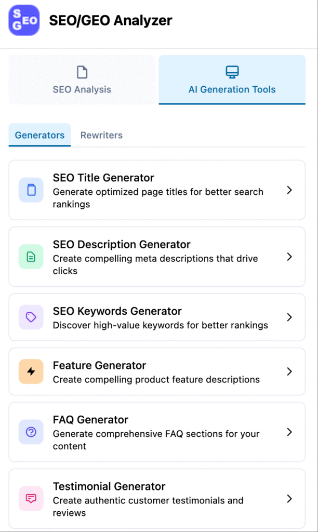Click the document icon on SEO Analysis tab
The image size is (318, 532).
82,71
